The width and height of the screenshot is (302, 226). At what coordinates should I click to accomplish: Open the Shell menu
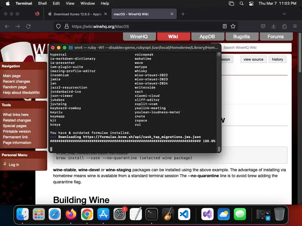42,3
